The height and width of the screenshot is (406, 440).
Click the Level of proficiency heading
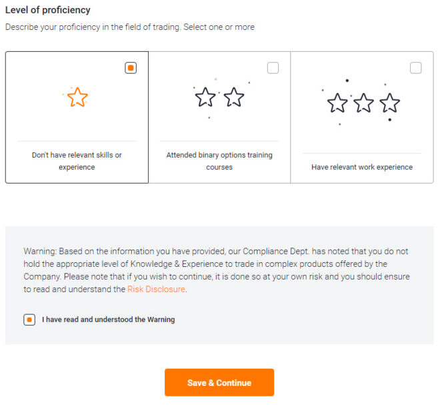[x=48, y=10]
